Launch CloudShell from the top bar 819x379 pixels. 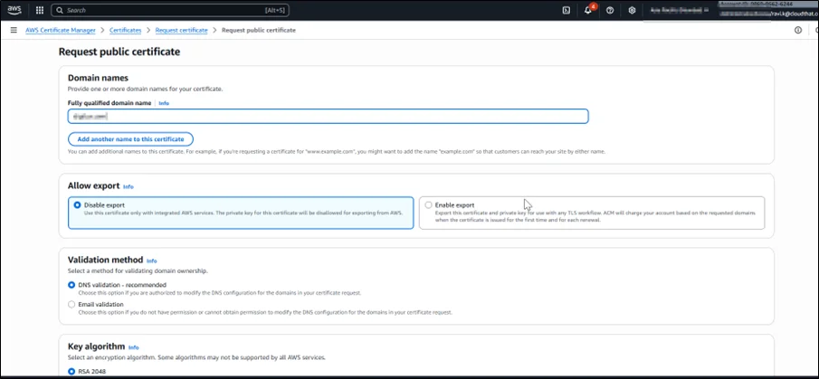566,10
